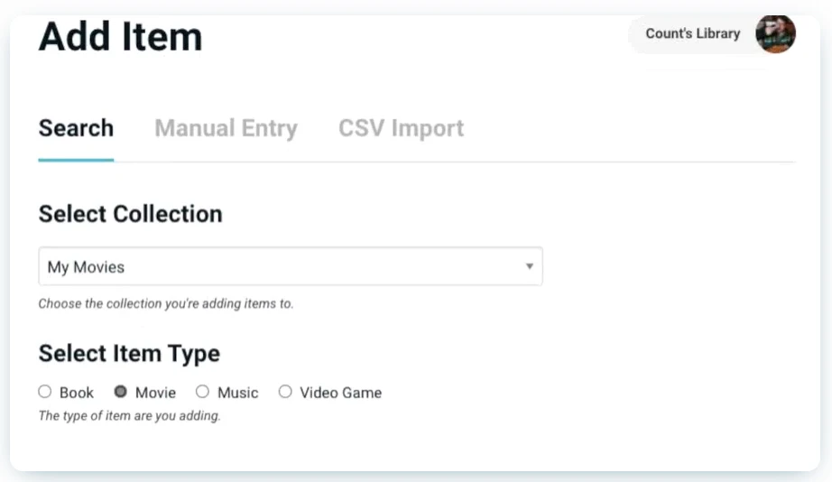This screenshot has height=482, width=832.
Task: Pick the Video Game radio button circle
Action: tap(285, 392)
